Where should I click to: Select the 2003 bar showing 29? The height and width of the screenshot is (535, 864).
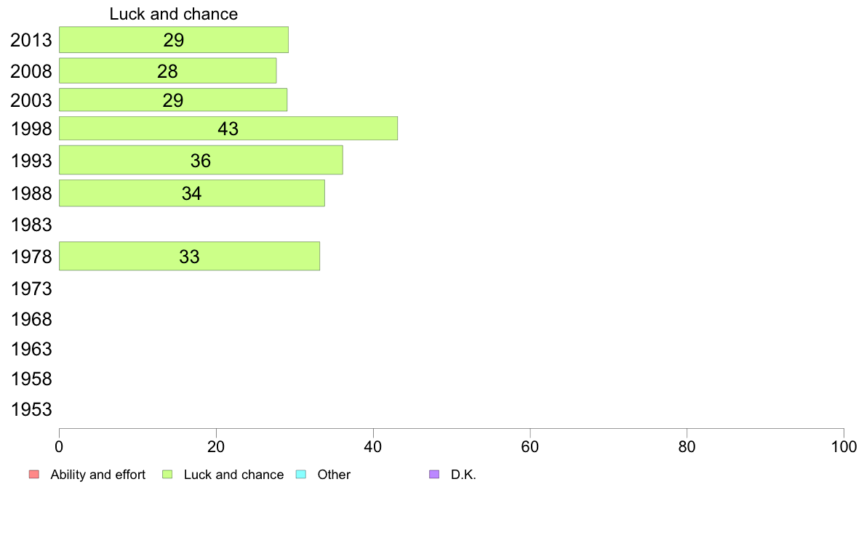(x=173, y=100)
